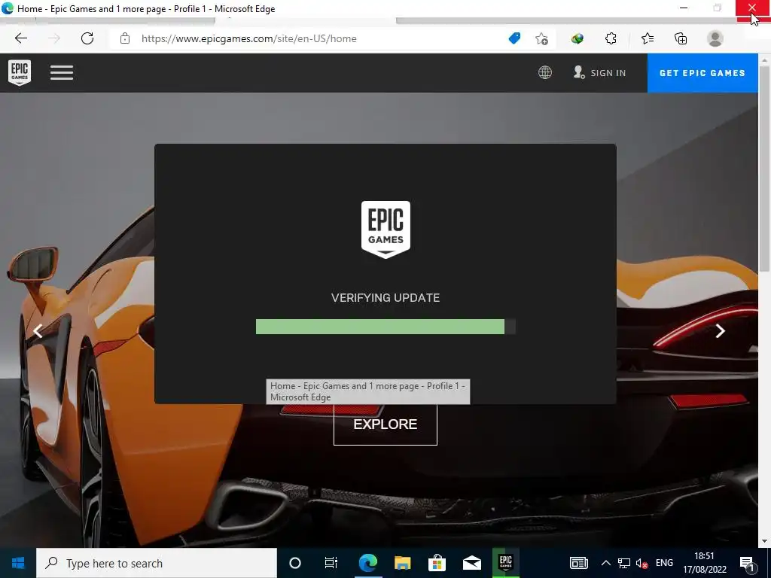Screen dimensions: 771x578
Task: Open News and interests taskbar icon
Action: coord(579,563)
